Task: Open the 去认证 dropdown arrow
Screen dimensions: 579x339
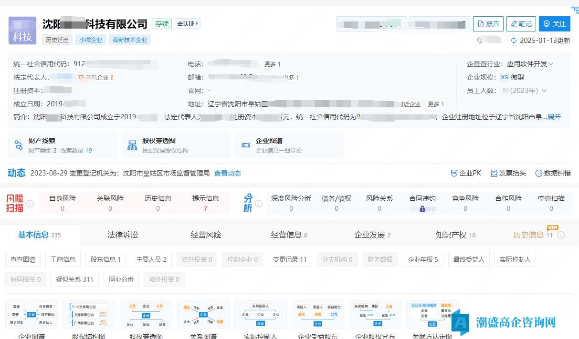Action: (x=198, y=23)
